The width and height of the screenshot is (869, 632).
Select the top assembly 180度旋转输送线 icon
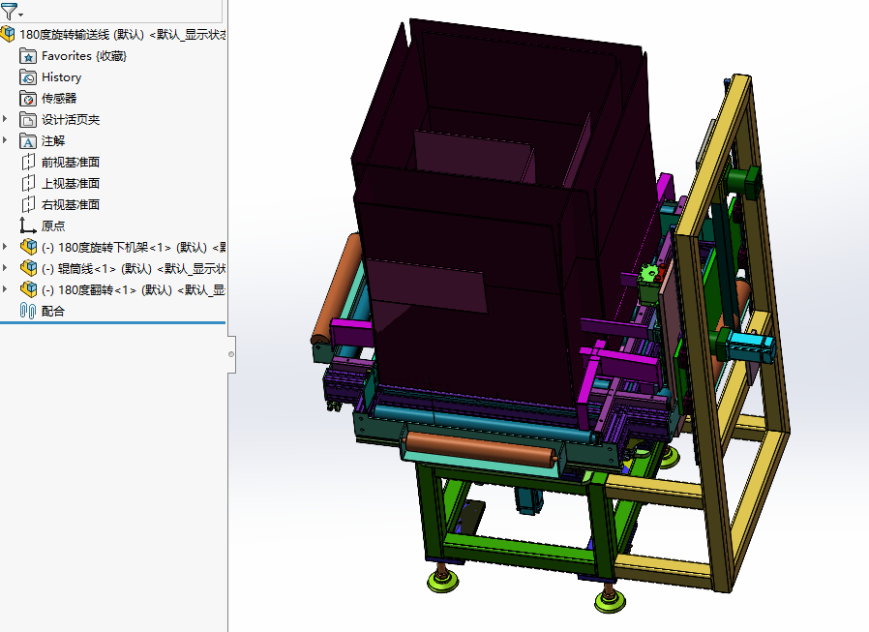click(8, 35)
